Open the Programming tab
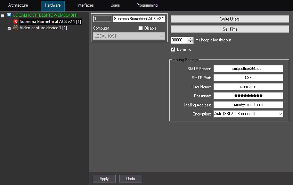This screenshot has width=293, height=185. pos(147,6)
